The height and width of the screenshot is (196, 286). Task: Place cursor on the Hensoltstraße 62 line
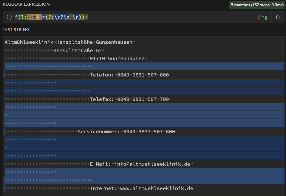[x=77, y=50]
